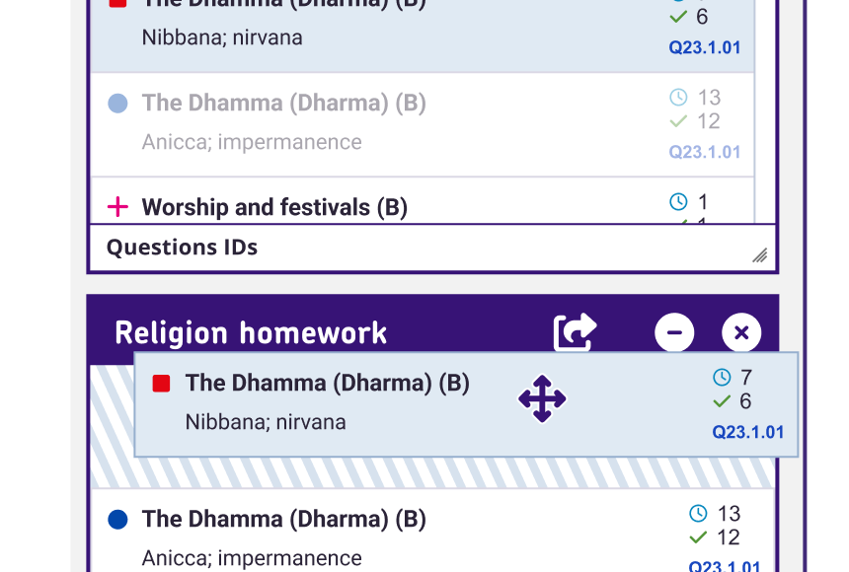The width and height of the screenshot is (849, 572).
Task: Open Q23.1.01 link on the dragged card
Action: coord(747,432)
